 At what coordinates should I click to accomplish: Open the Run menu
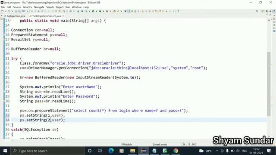pos(68,7)
